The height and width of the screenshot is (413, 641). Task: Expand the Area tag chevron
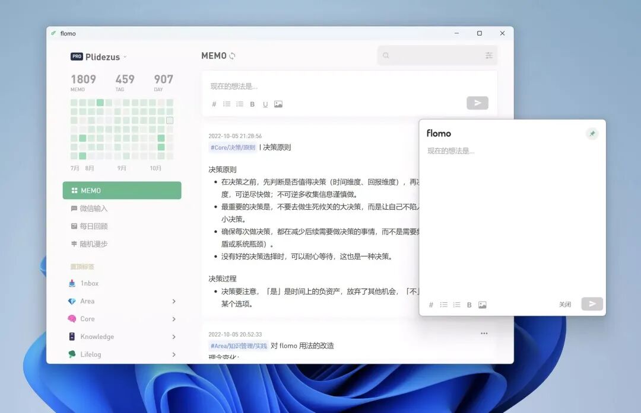coord(174,301)
